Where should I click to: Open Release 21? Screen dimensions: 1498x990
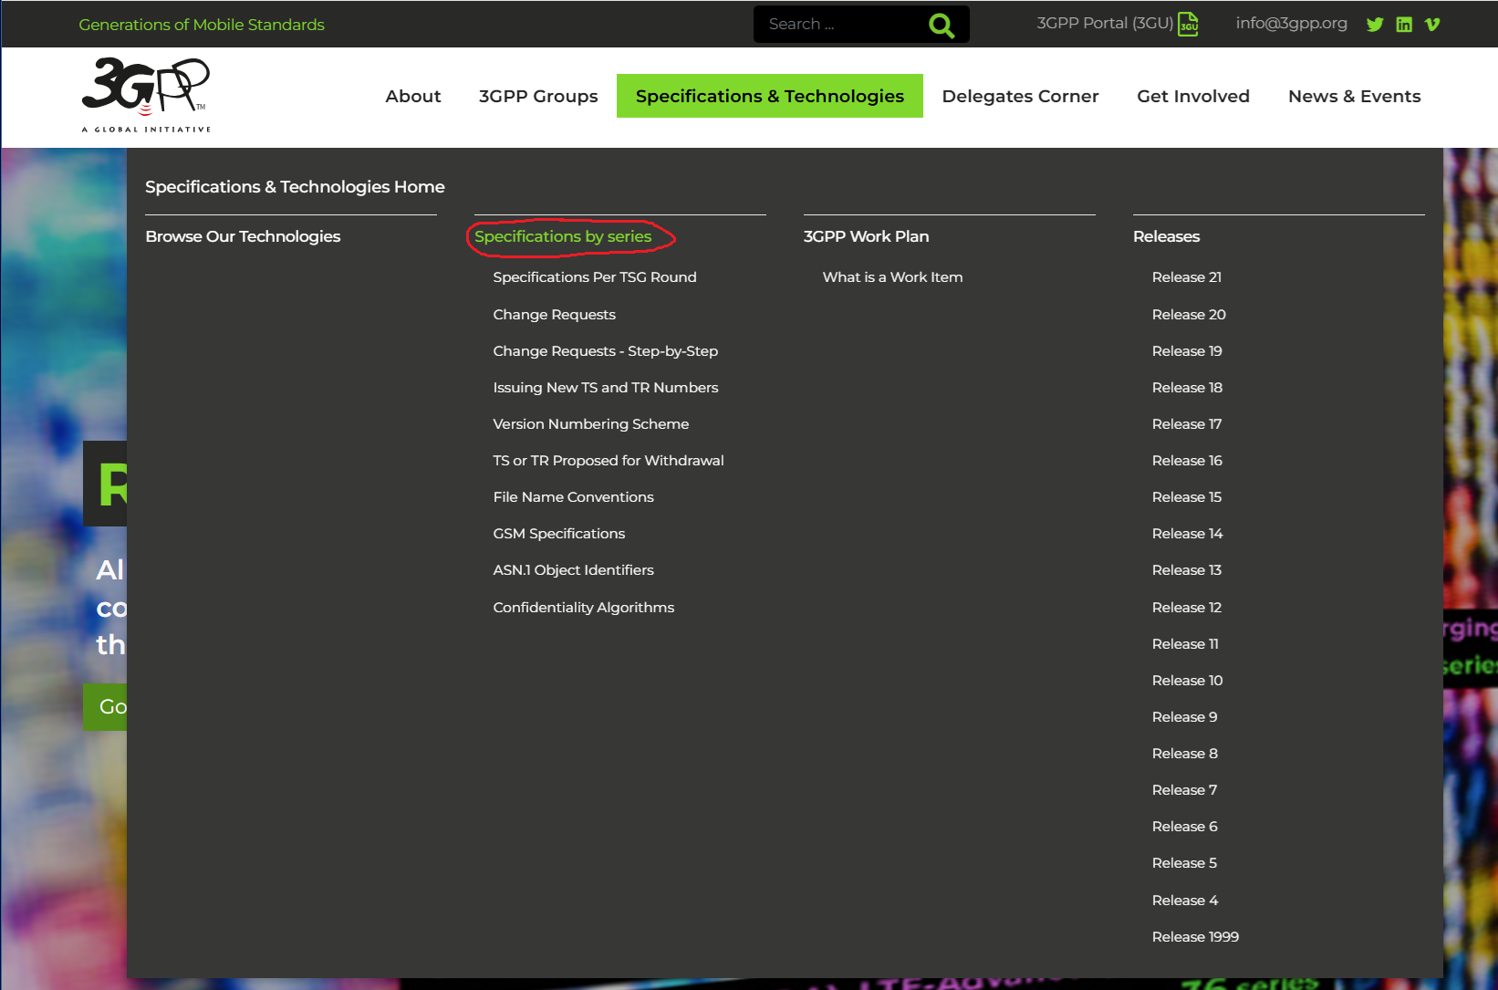[1187, 277]
